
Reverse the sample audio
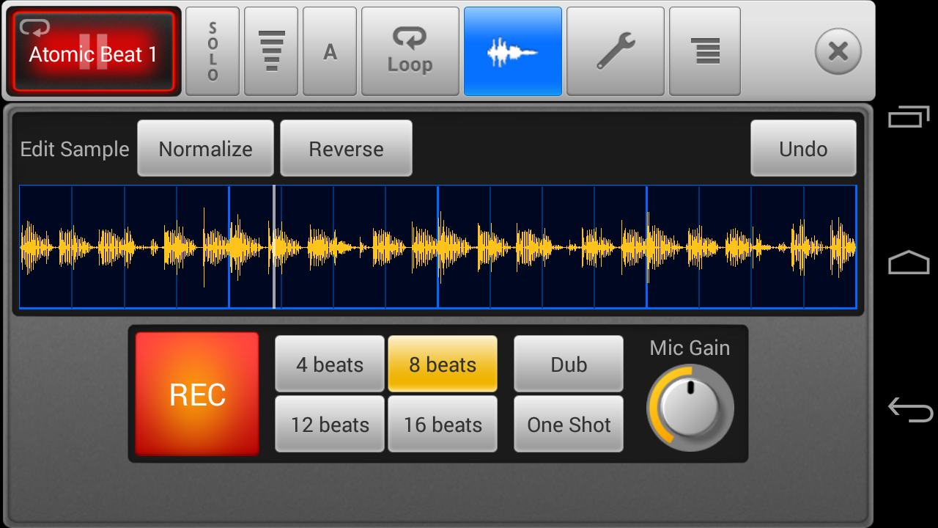(x=346, y=149)
